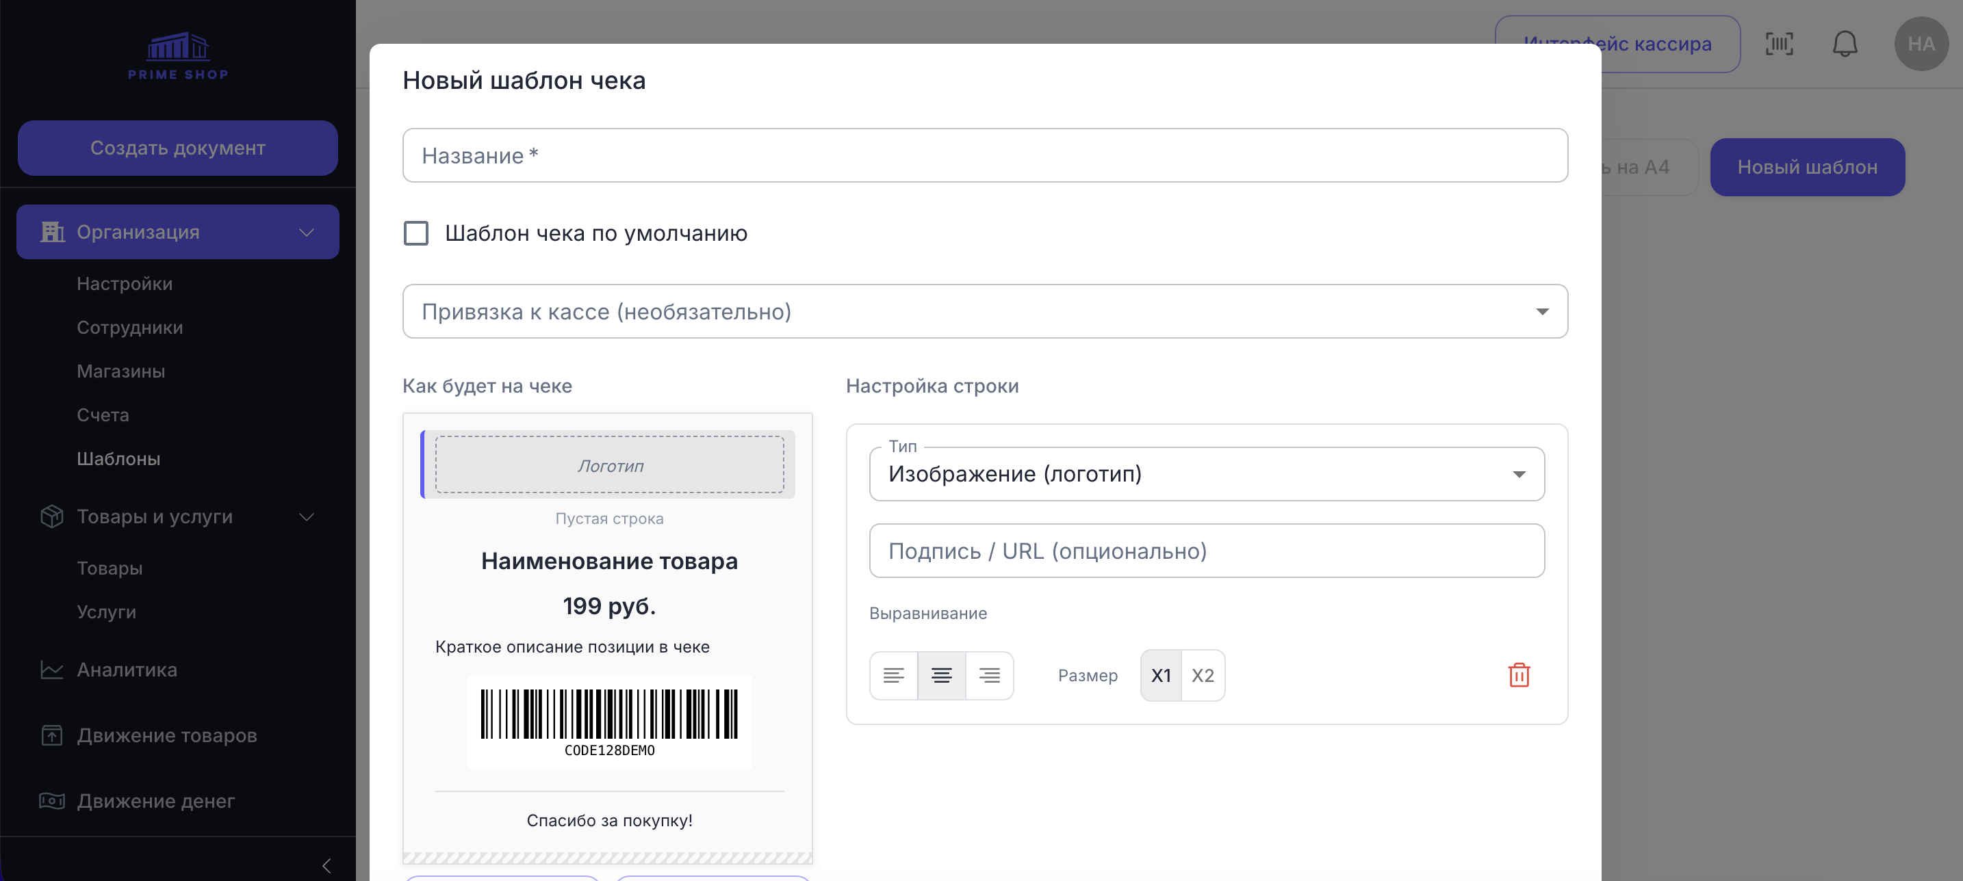
Task: Click the Движение денег cash icon
Action: click(x=52, y=800)
